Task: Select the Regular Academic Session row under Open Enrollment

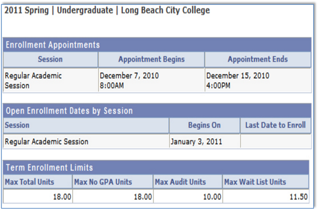Action: point(157,142)
